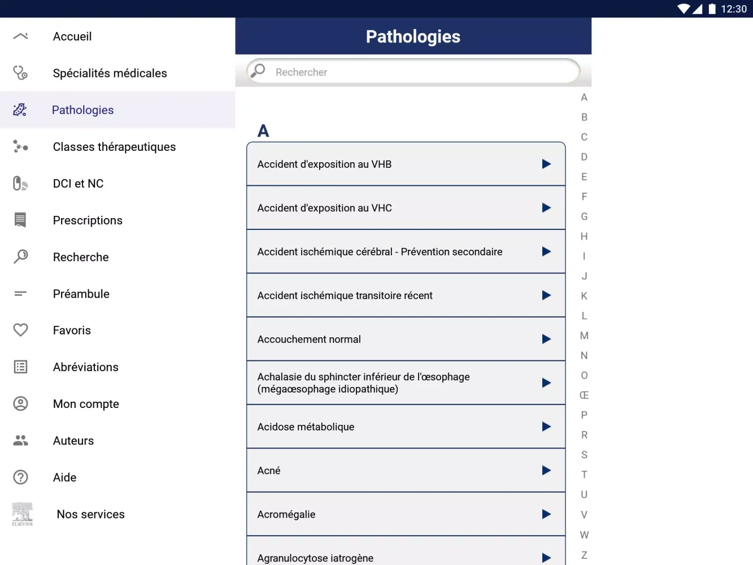The height and width of the screenshot is (565, 753).
Task: Open the Préambule menu item
Action: [x=81, y=294]
